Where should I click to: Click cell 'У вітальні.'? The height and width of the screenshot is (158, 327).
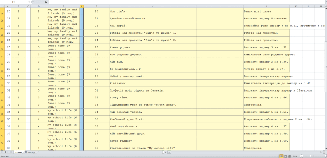click(x=152, y=83)
